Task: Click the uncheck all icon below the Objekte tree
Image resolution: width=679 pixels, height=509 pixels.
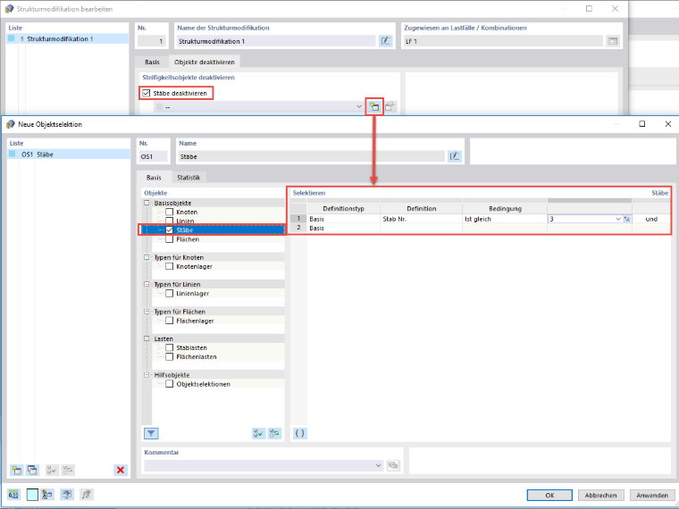Action: [x=274, y=433]
